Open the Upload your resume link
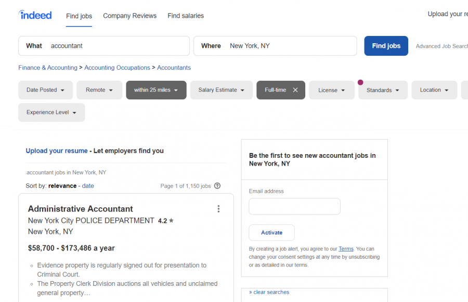Image resolution: width=468 pixels, height=302 pixels. click(x=57, y=150)
